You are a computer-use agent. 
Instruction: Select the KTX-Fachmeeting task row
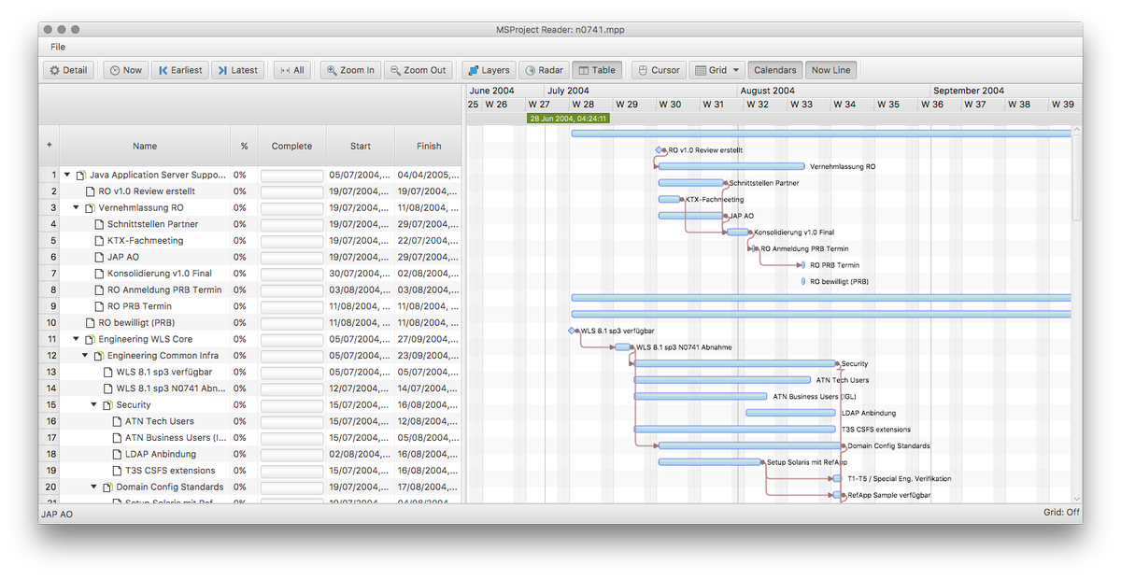click(145, 240)
